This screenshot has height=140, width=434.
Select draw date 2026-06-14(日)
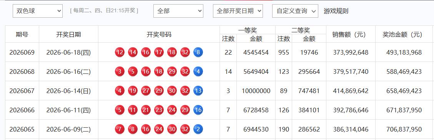(69, 91)
